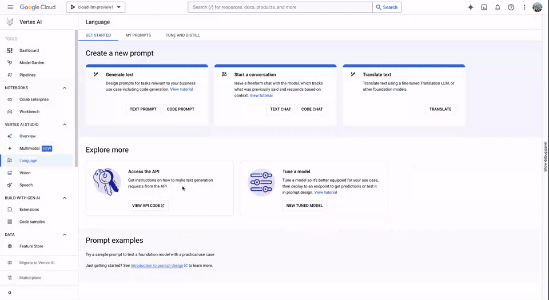Viewport: 549px width, 300px height.
Task: Open View tutorial link under Generate text
Action: [x=181, y=89]
